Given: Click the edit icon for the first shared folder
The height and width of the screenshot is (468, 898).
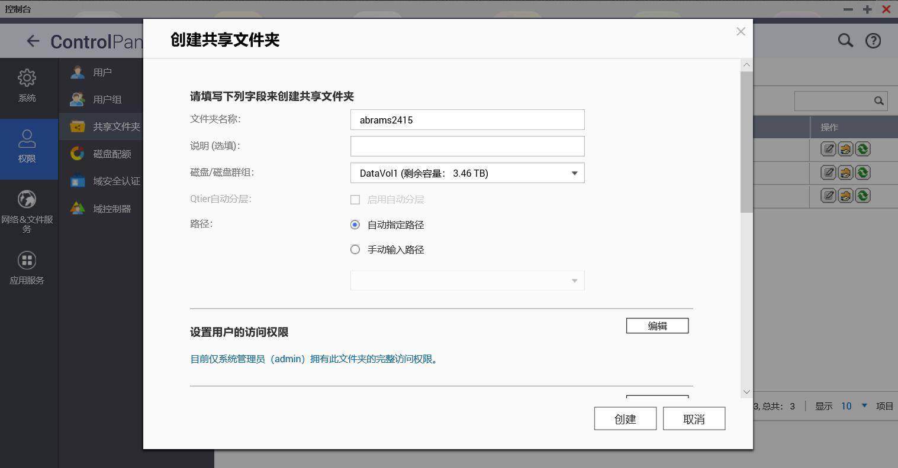Looking at the screenshot, I should point(828,149).
